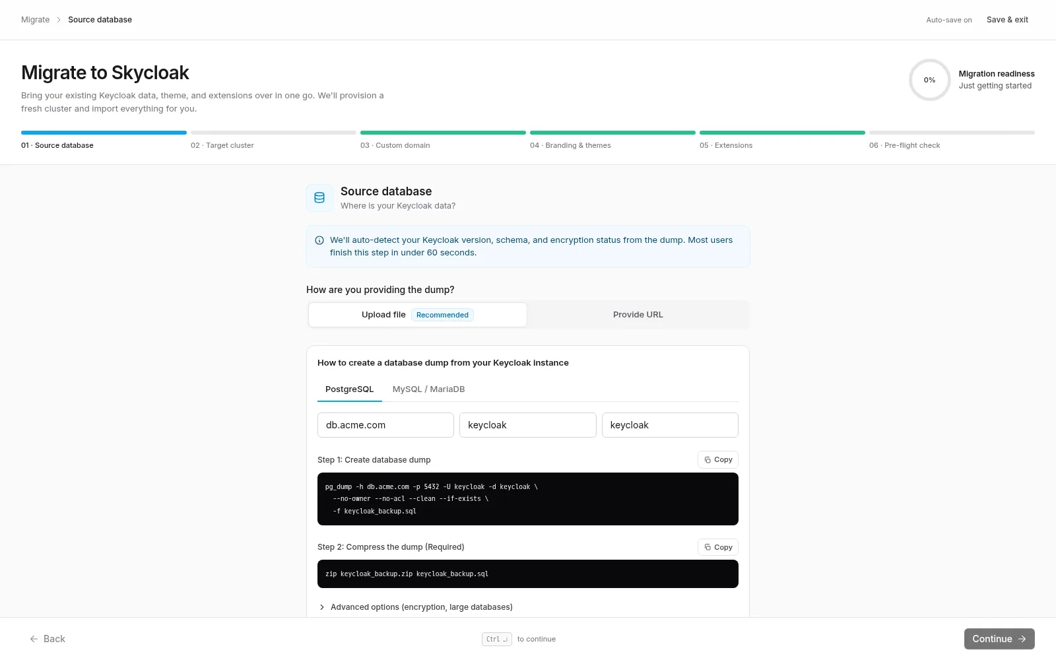Viewport: 1056px width, 660px height.
Task: Click the Recommended badge
Action: pyautogui.click(x=442, y=315)
